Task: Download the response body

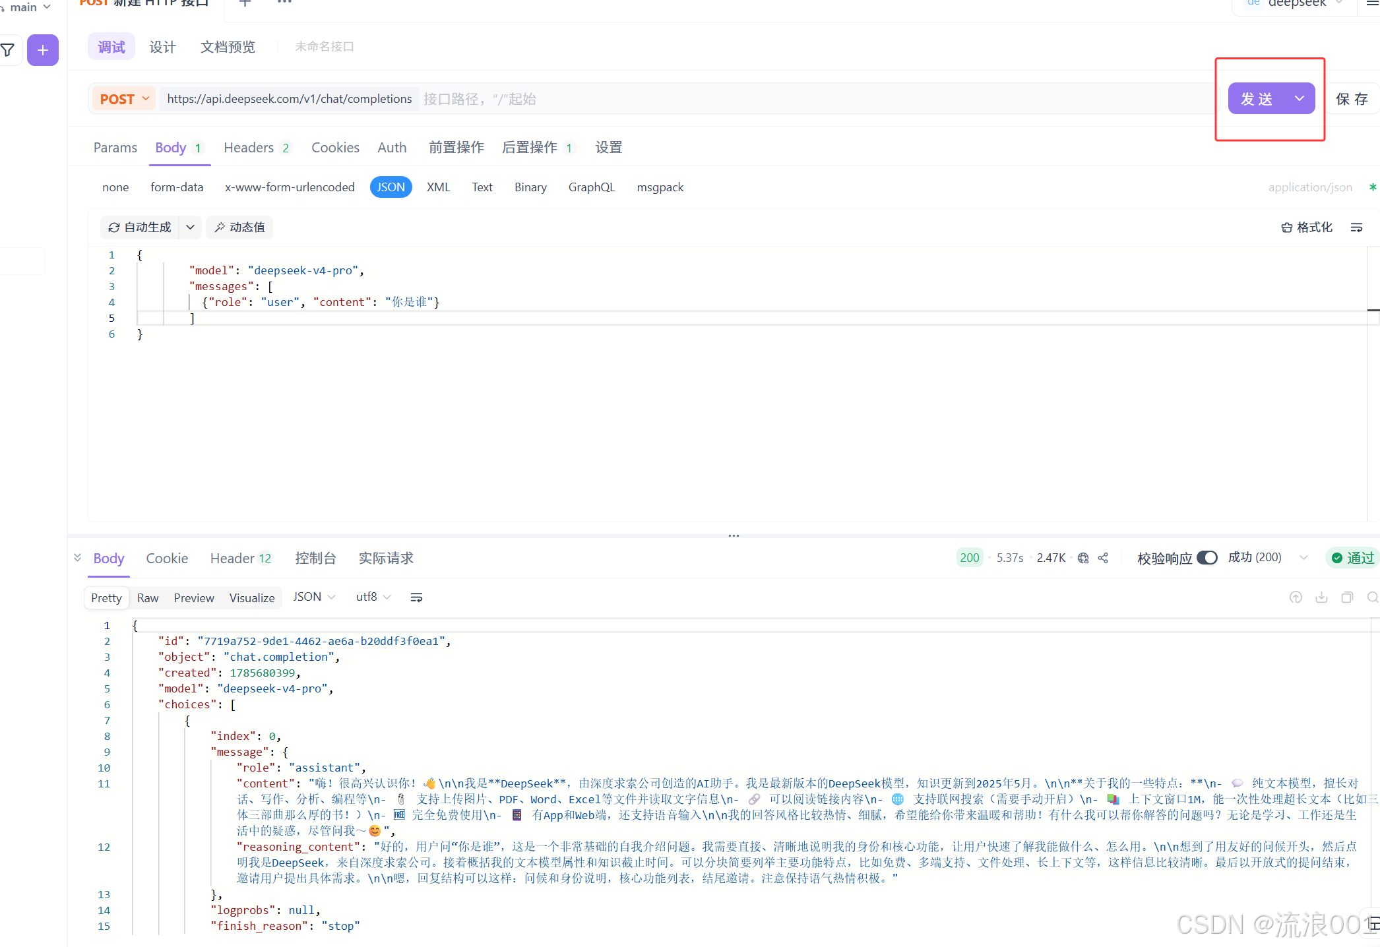Action: (1321, 597)
